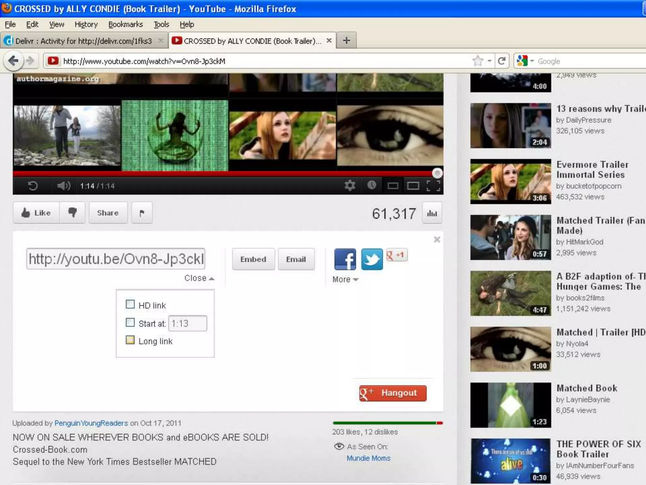Show video statistics bar chart icon
Screen dimensions: 646x485
(x=432, y=213)
